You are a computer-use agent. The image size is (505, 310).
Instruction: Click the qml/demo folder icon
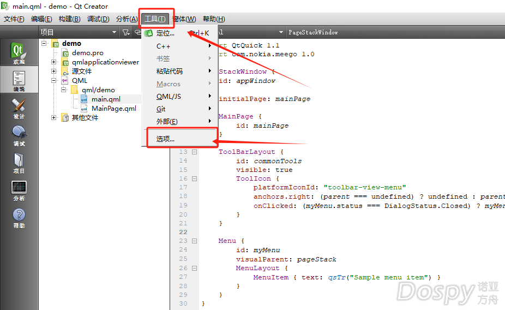click(74, 90)
